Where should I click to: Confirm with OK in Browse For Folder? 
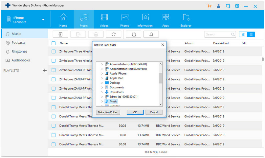(x=135, y=112)
